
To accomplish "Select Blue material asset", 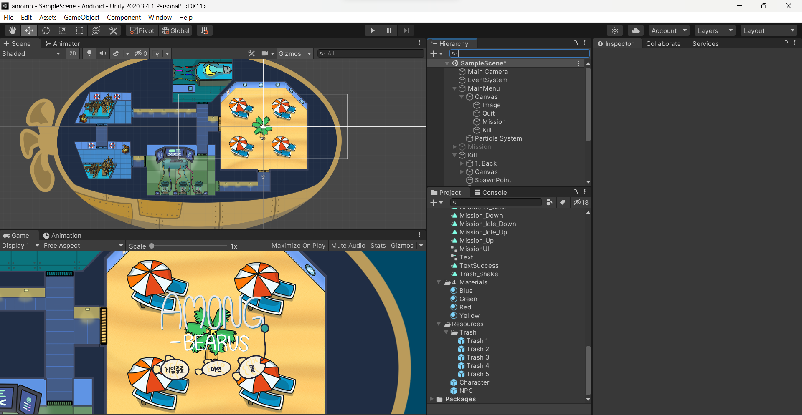I will pyautogui.click(x=466, y=291).
